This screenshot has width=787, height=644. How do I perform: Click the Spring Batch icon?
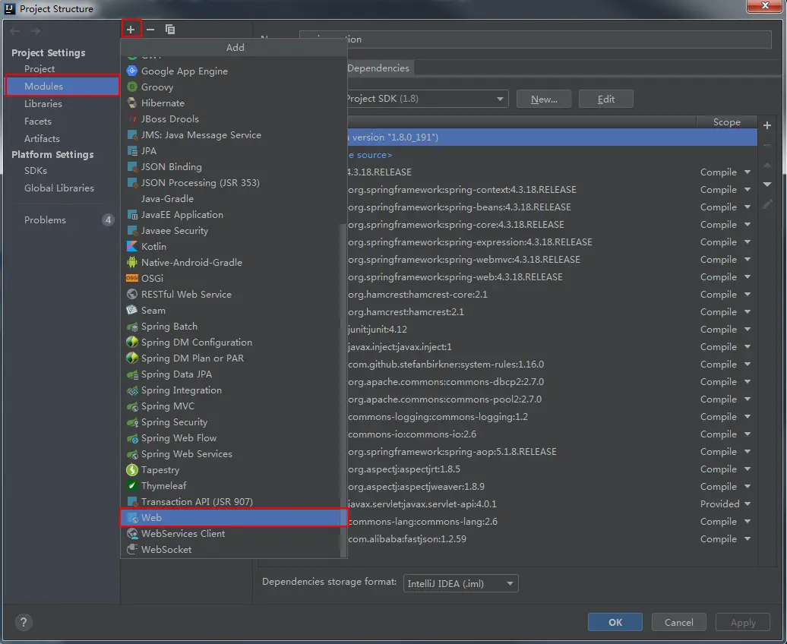132,327
